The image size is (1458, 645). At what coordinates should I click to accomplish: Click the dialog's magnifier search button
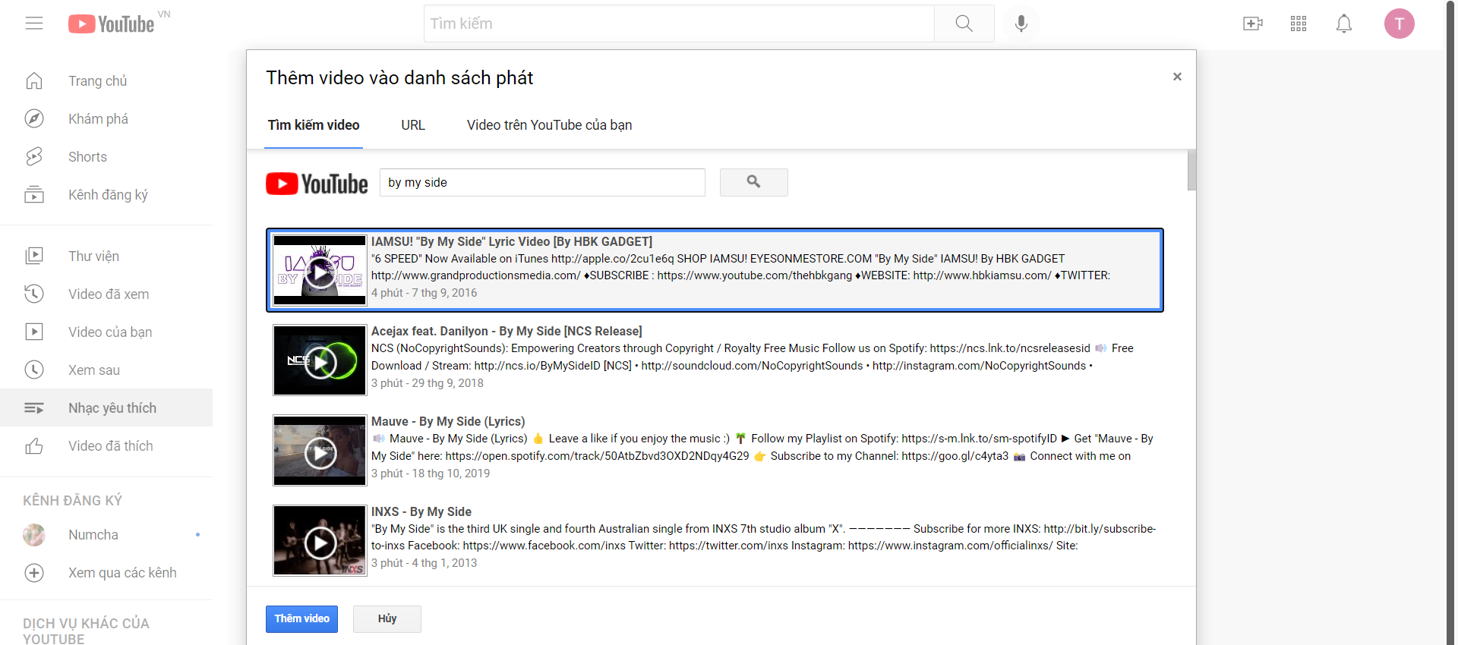click(x=753, y=182)
